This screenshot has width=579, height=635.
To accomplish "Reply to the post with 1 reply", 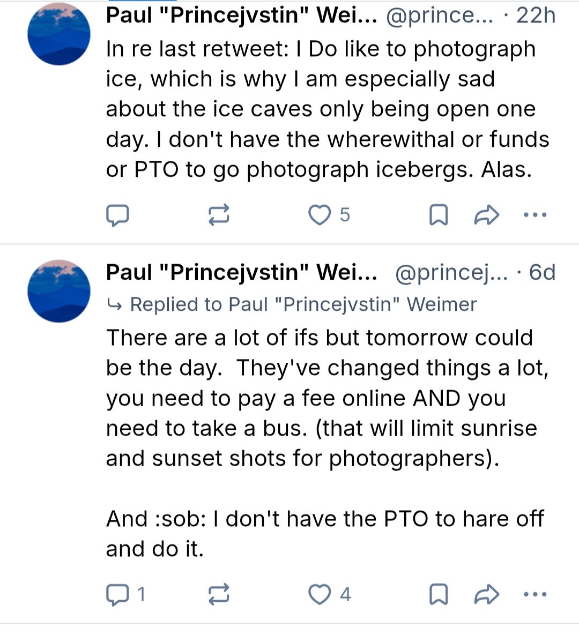I will 117,595.
